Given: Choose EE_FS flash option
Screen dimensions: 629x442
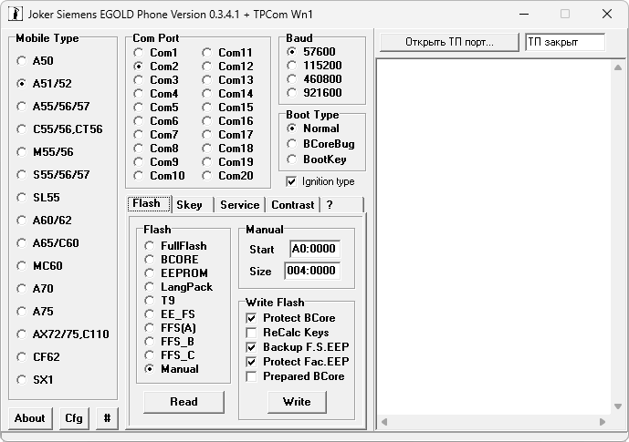Looking at the screenshot, I should coord(170,314).
